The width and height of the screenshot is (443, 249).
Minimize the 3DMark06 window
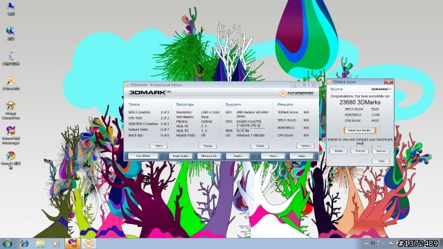pyautogui.click(x=294, y=85)
